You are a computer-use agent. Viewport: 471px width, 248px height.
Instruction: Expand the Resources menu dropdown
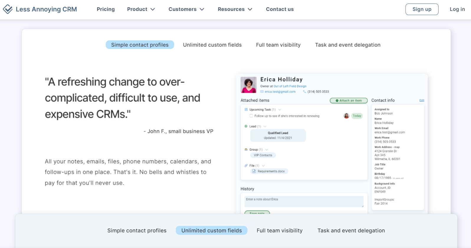click(235, 9)
